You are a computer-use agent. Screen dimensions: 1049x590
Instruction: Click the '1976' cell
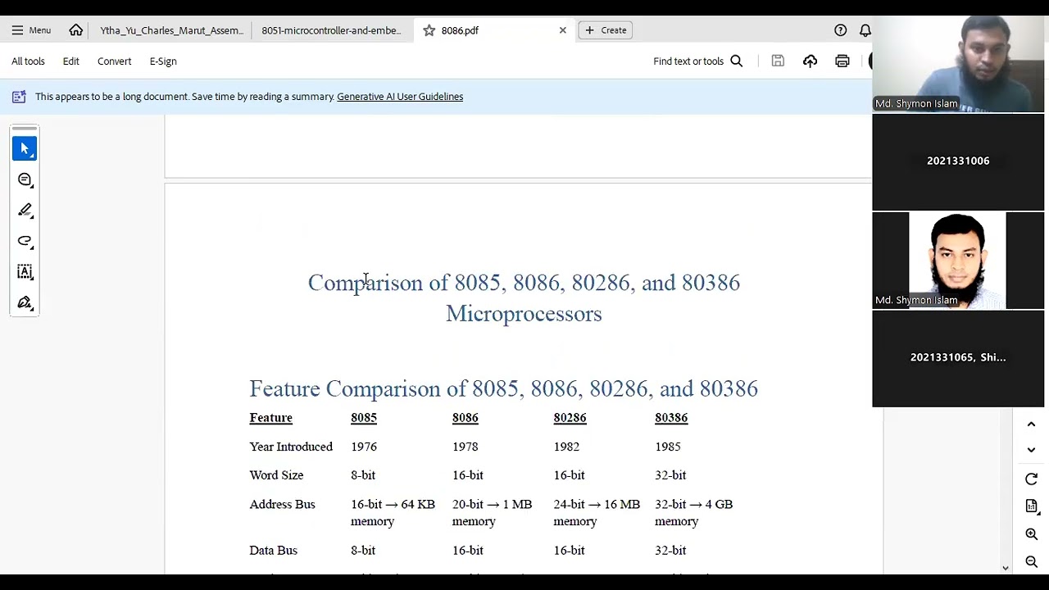[364, 447]
